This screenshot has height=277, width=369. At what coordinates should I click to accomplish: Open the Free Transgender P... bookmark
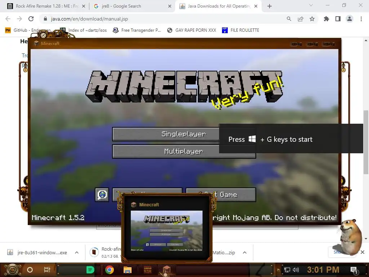point(137,30)
